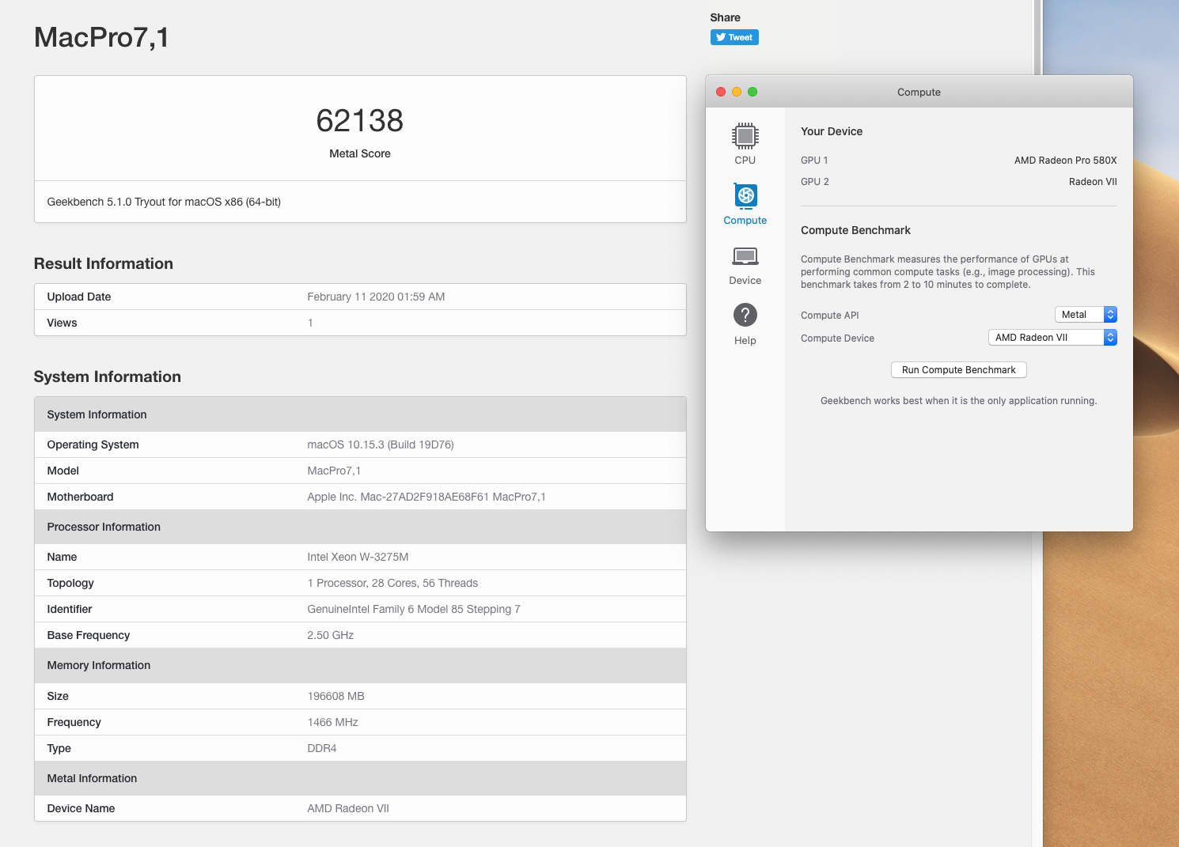Click the Your Device heading
The image size is (1179, 847).
pos(832,131)
